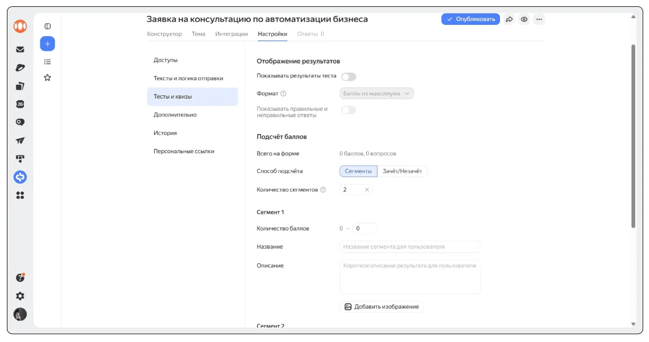Open T-shaped board icon in sidebar
The height and width of the screenshot is (342, 649).
click(x=20, y=159)
